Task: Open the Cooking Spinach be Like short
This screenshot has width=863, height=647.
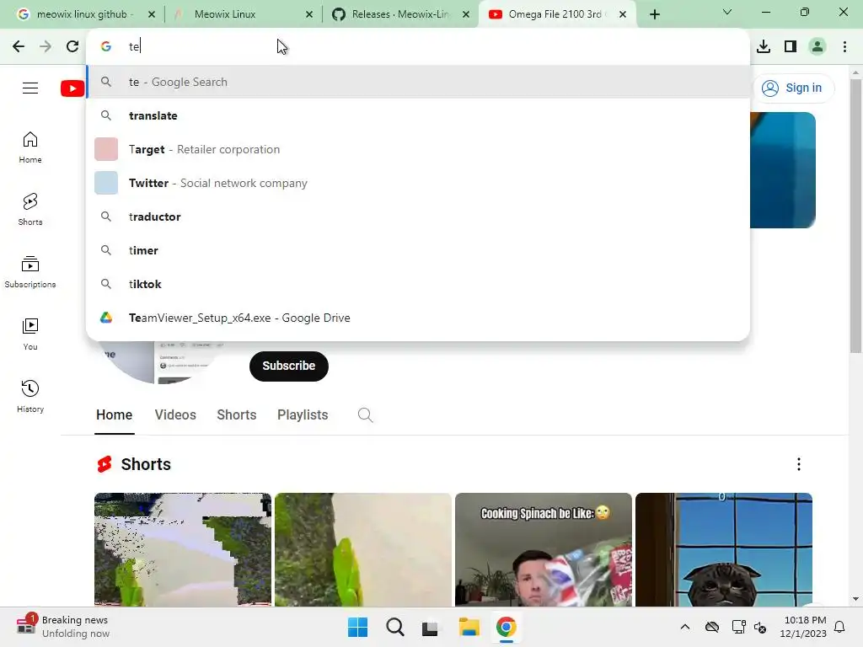Action: coord(544,549)
